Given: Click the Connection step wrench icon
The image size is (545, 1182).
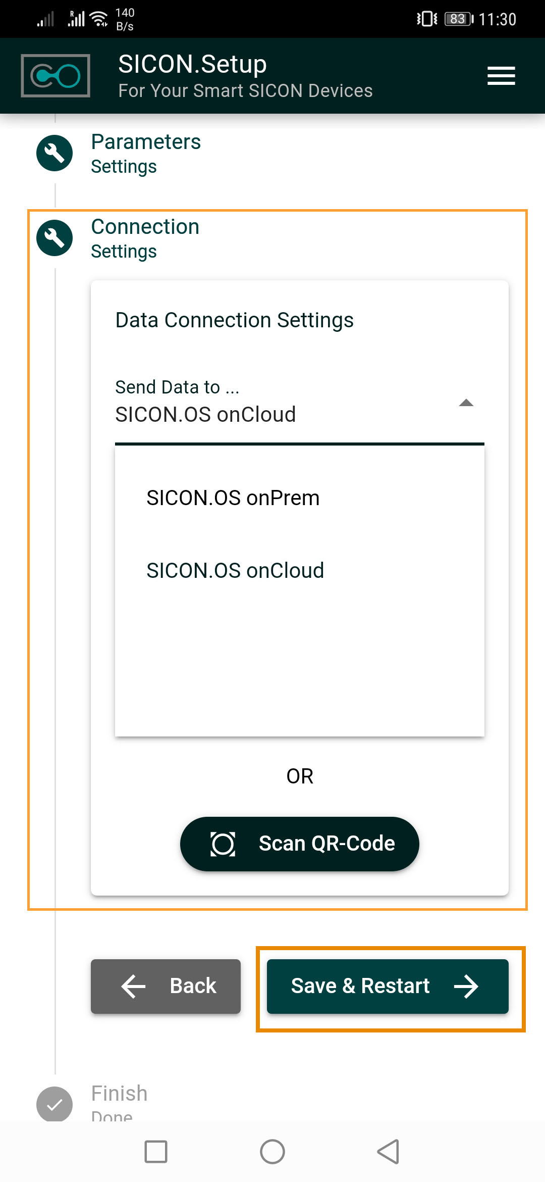Looking at the screenshot, I should 54,238.
